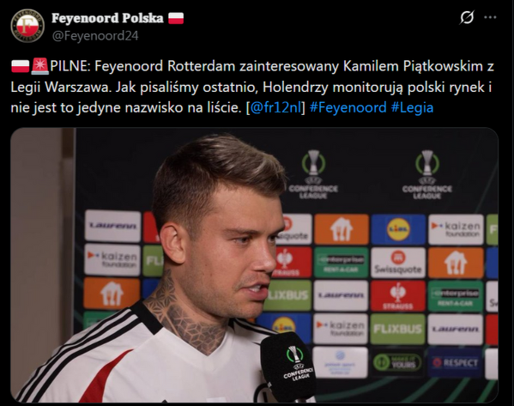Open the attached interview photo
514x406 pixels.
254,265
